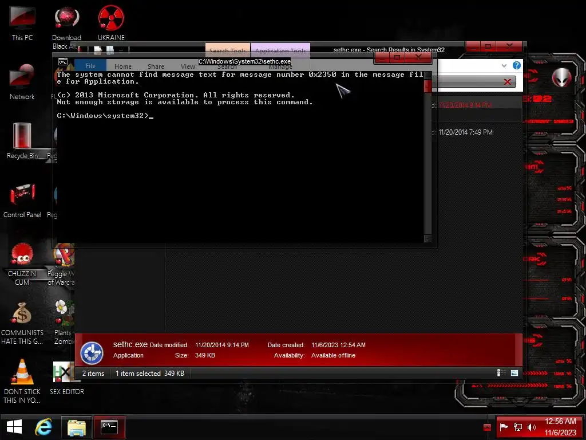The width and height of the screenshot is (586, 440).
Task: Click the sethc.exe application icon in details pane
Action: coord(92,352)
